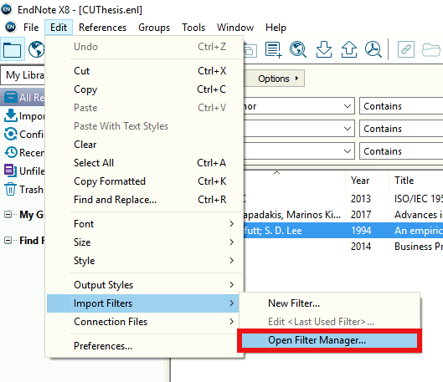443x382 pixels.
Task: Click the second Contains comparison box
Action: click(x=401, y=129)
